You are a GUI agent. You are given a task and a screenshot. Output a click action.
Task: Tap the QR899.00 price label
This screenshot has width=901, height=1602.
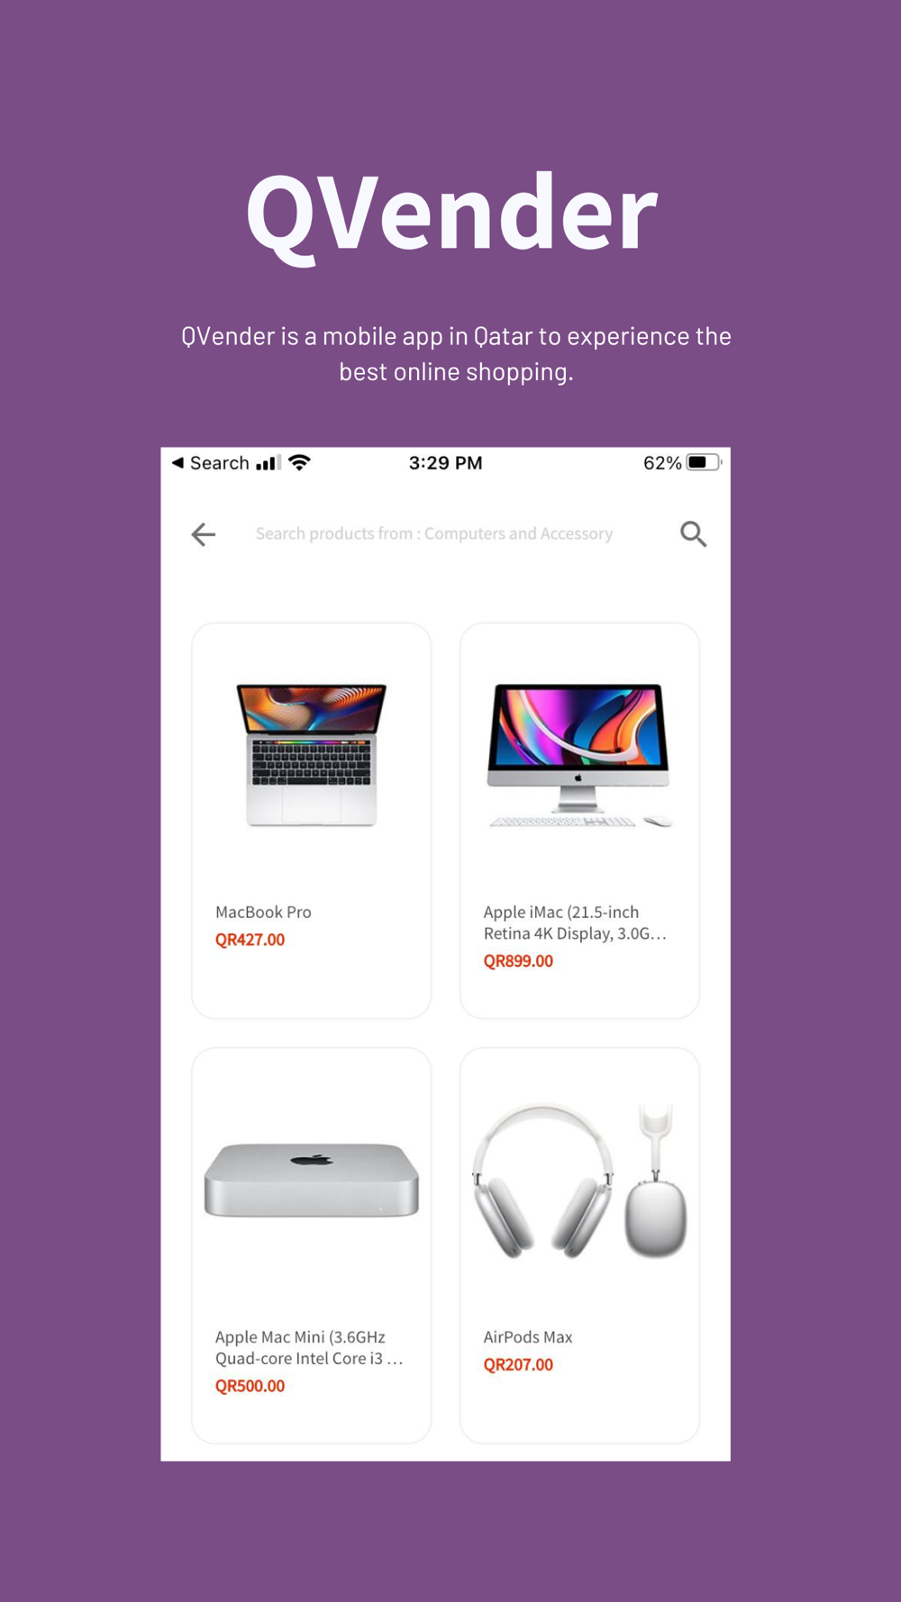pyautogui.click(x=518, y=961)
